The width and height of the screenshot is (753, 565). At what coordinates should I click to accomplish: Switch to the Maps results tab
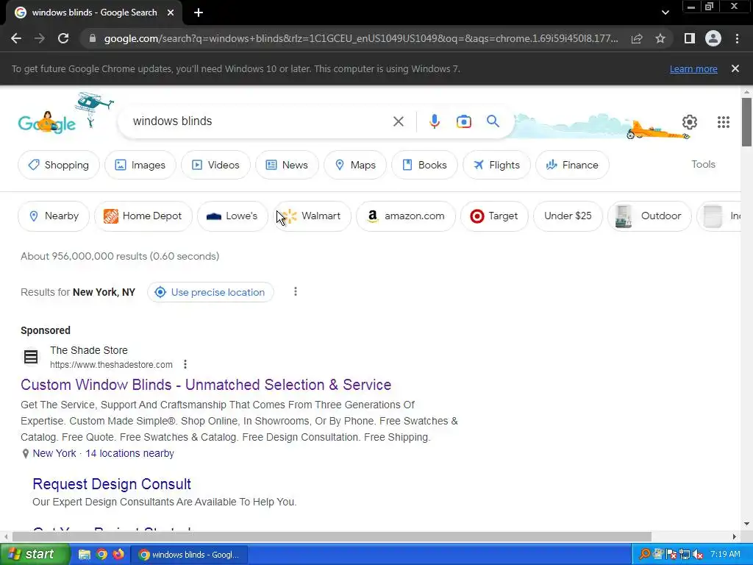coord(355,165)
